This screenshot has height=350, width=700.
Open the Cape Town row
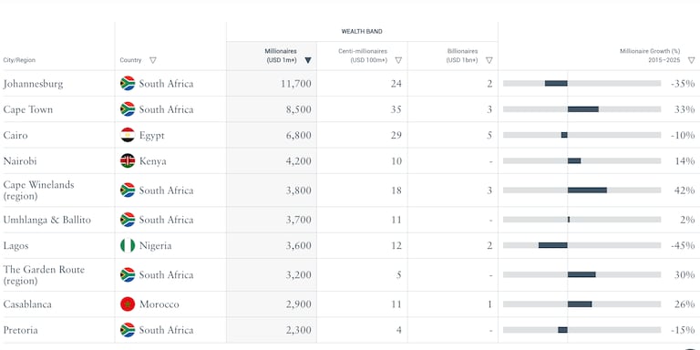(x=350, y=109)
